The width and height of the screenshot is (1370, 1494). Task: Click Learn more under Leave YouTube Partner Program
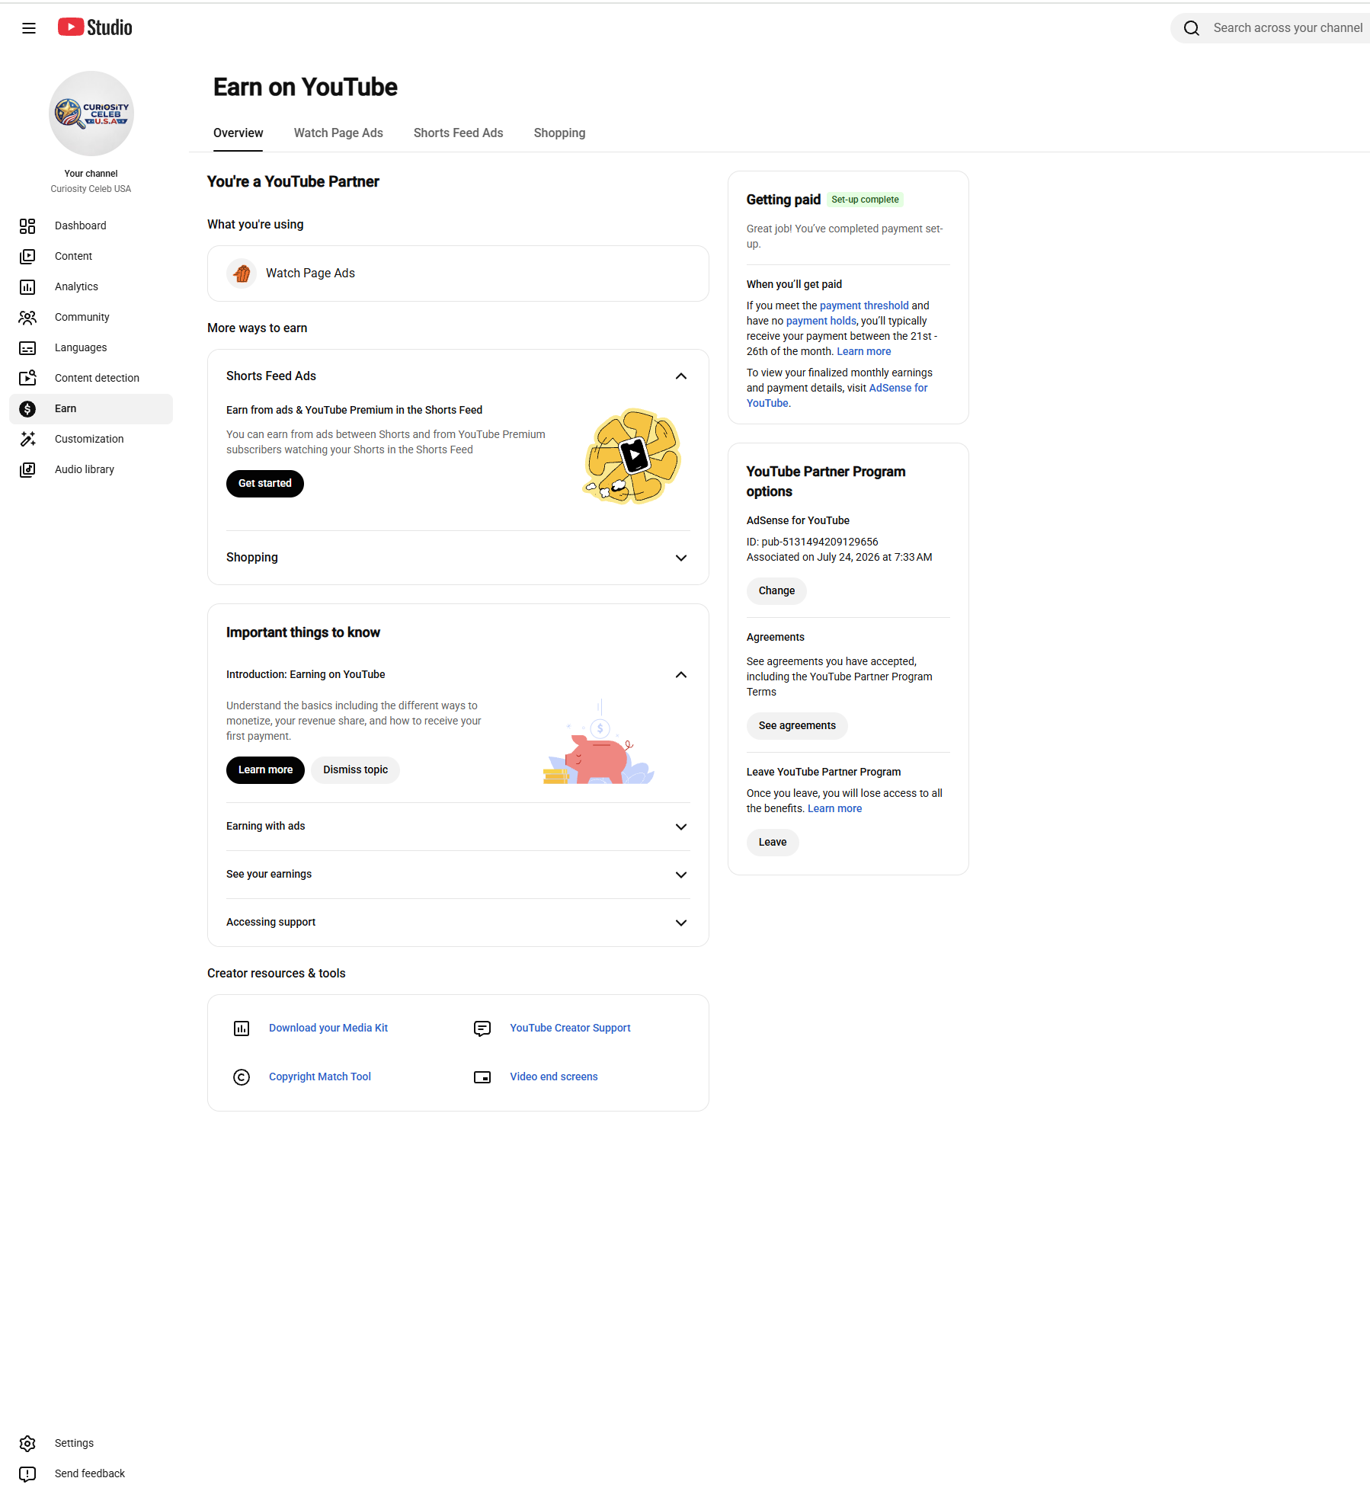[x=835, y=808]
